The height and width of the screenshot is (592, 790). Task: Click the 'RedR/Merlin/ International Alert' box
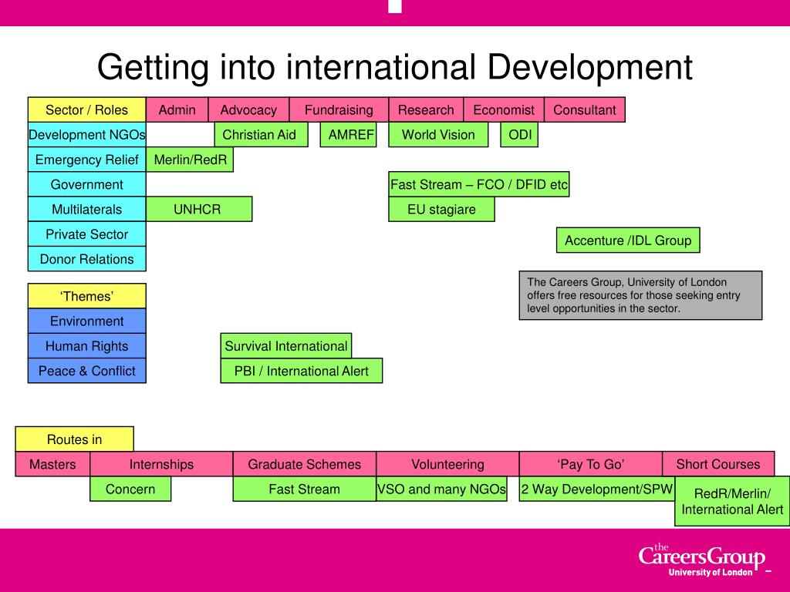pyautogui.click(x=733, y=501)
